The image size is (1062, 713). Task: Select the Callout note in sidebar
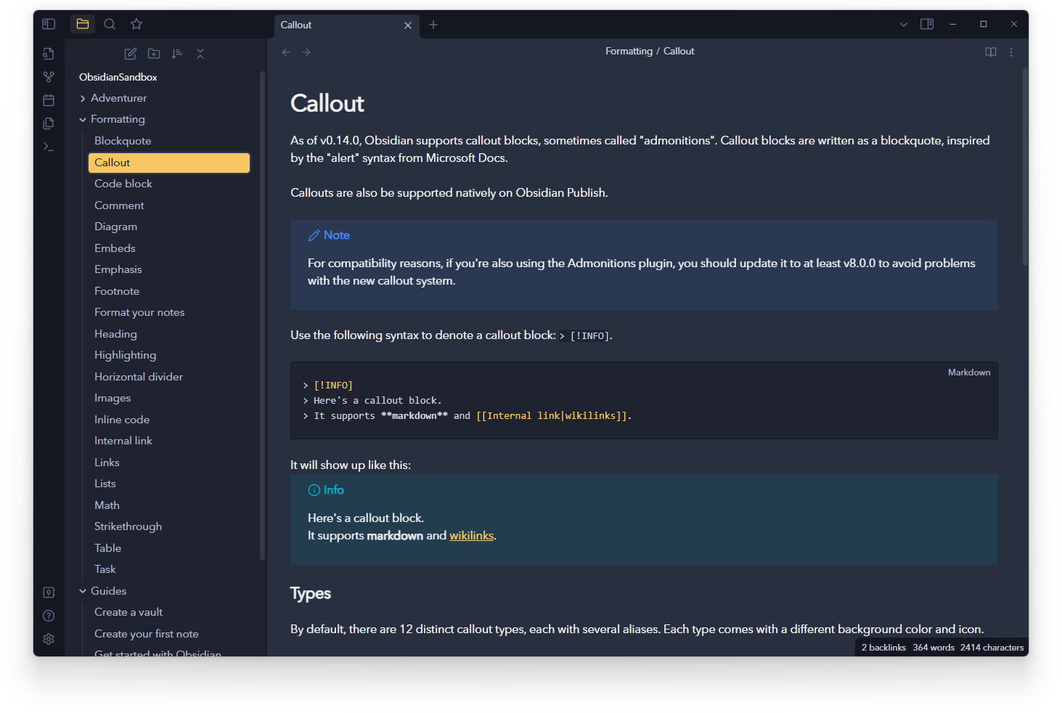tap(169, 163)
